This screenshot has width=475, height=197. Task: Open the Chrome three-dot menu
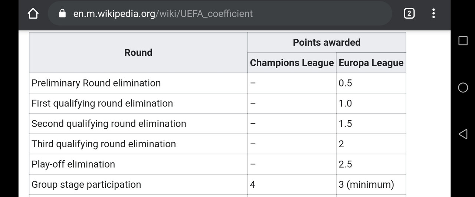pos(433,14)
